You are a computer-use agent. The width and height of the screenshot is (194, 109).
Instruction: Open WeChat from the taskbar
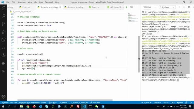pyautogui.click(x=97, y=106)
